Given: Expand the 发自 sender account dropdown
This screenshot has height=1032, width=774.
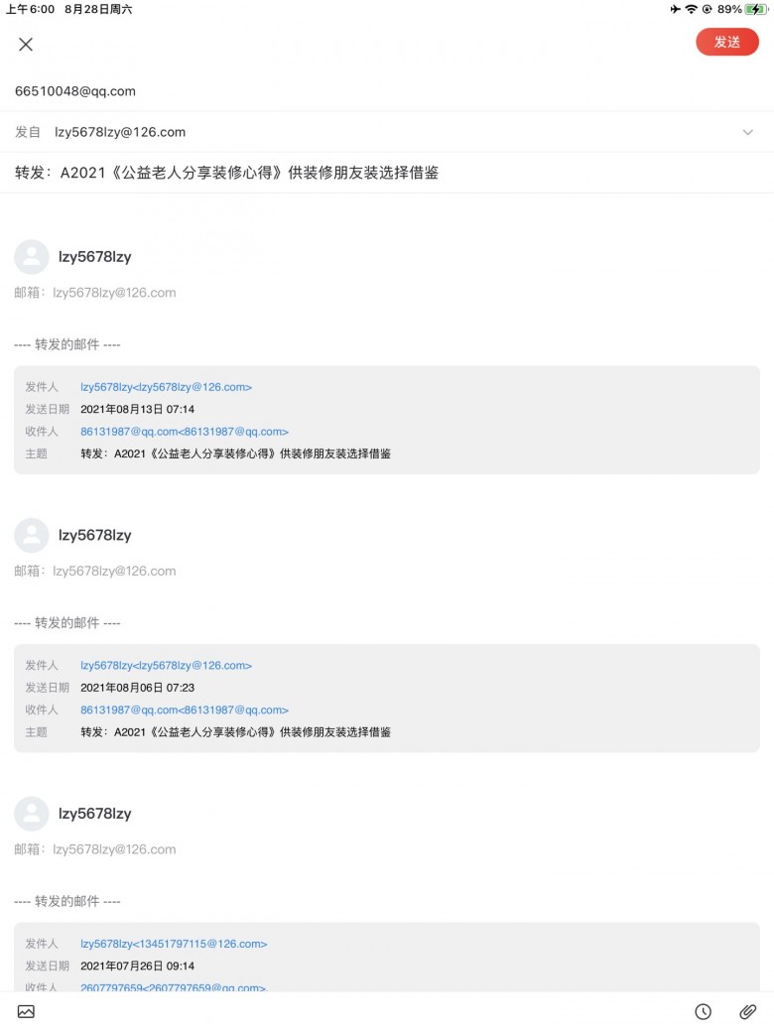Looking at the screenshot, I should [747, 132].
